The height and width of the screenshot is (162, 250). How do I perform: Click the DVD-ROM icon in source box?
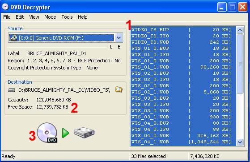13,38
